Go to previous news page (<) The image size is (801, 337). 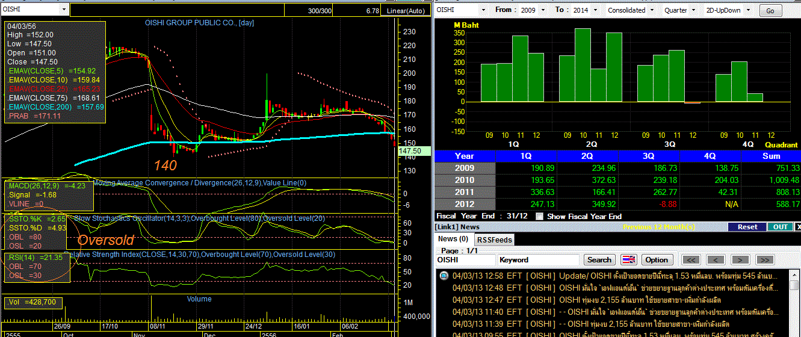click(716, 259)
